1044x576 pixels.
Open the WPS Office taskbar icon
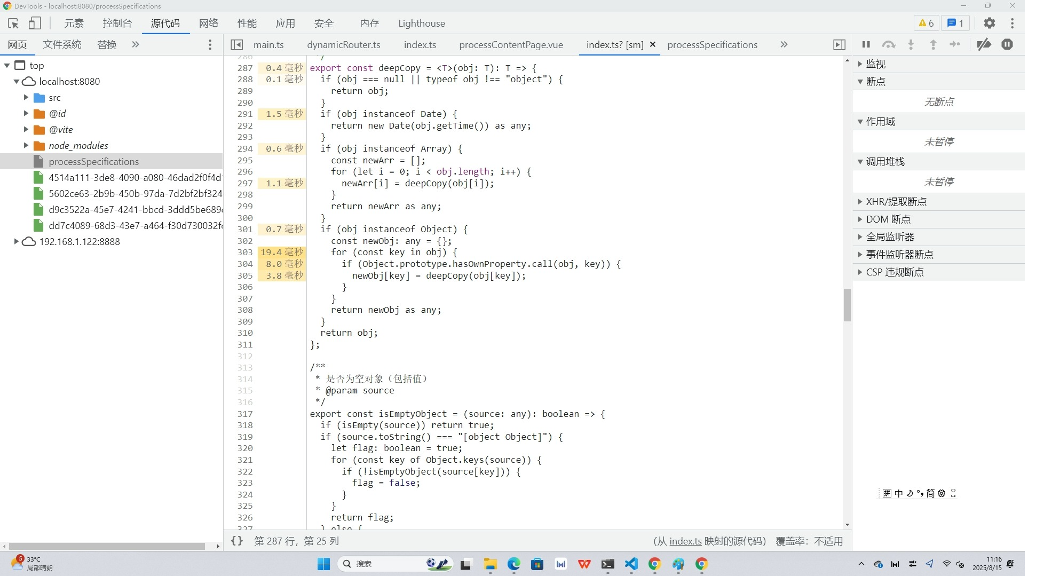click(x=584, y=564)
